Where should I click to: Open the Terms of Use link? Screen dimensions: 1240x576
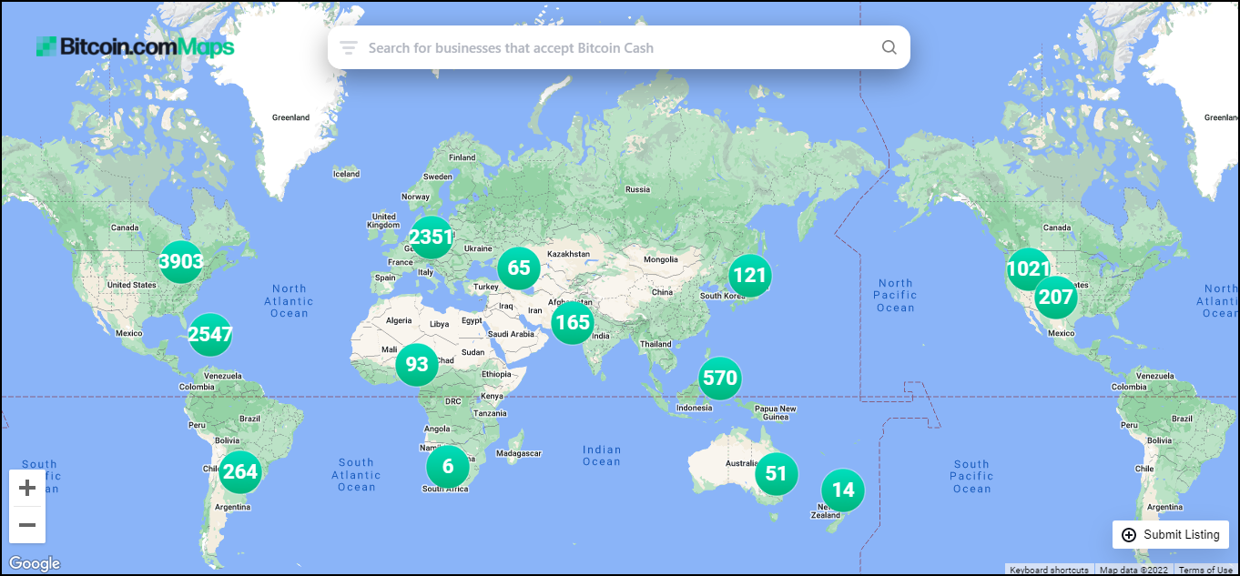[x=1205, y=571]
